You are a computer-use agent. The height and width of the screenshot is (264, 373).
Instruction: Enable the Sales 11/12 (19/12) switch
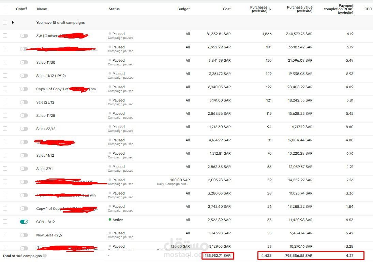24,76
